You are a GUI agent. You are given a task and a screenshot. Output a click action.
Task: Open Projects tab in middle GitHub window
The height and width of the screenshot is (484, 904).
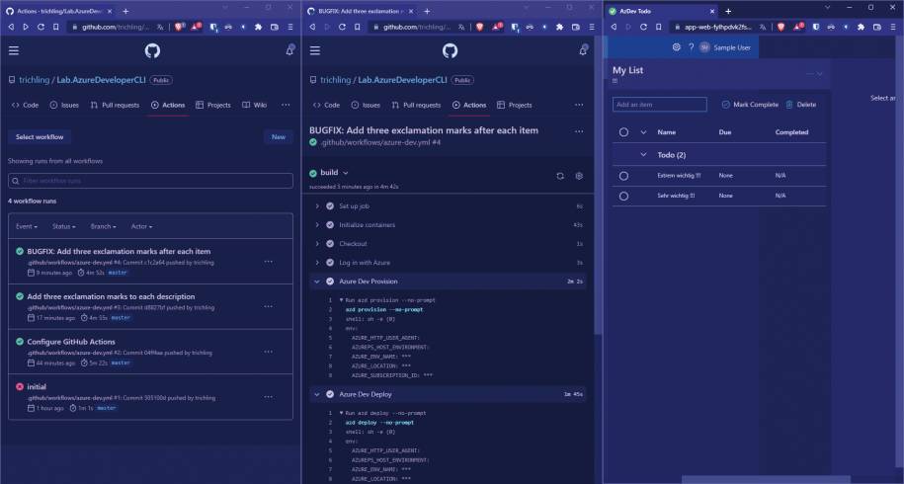point(515,106)
